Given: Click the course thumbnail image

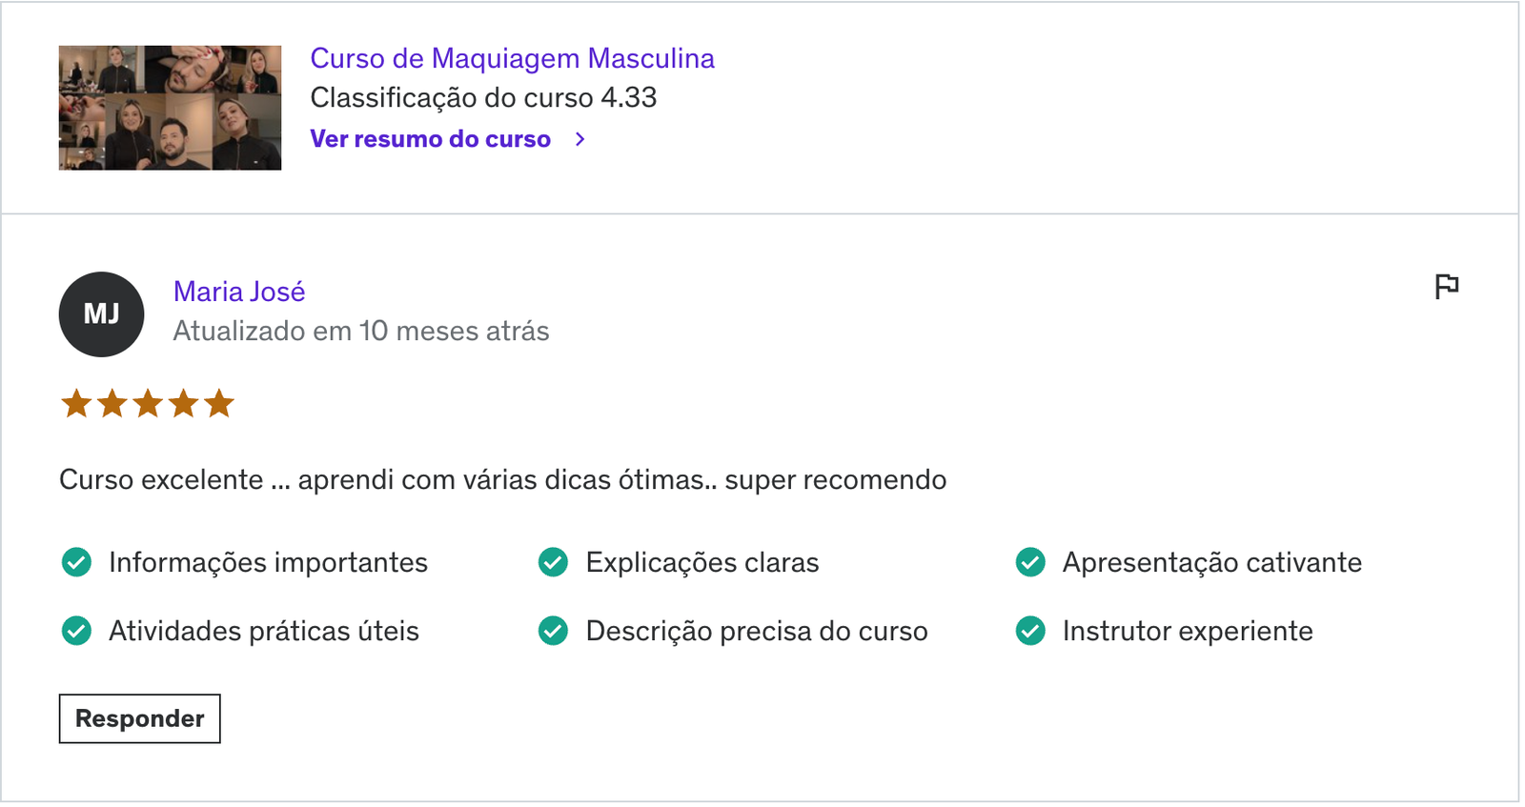Looking at the screenshot, I should coord(170,108).
